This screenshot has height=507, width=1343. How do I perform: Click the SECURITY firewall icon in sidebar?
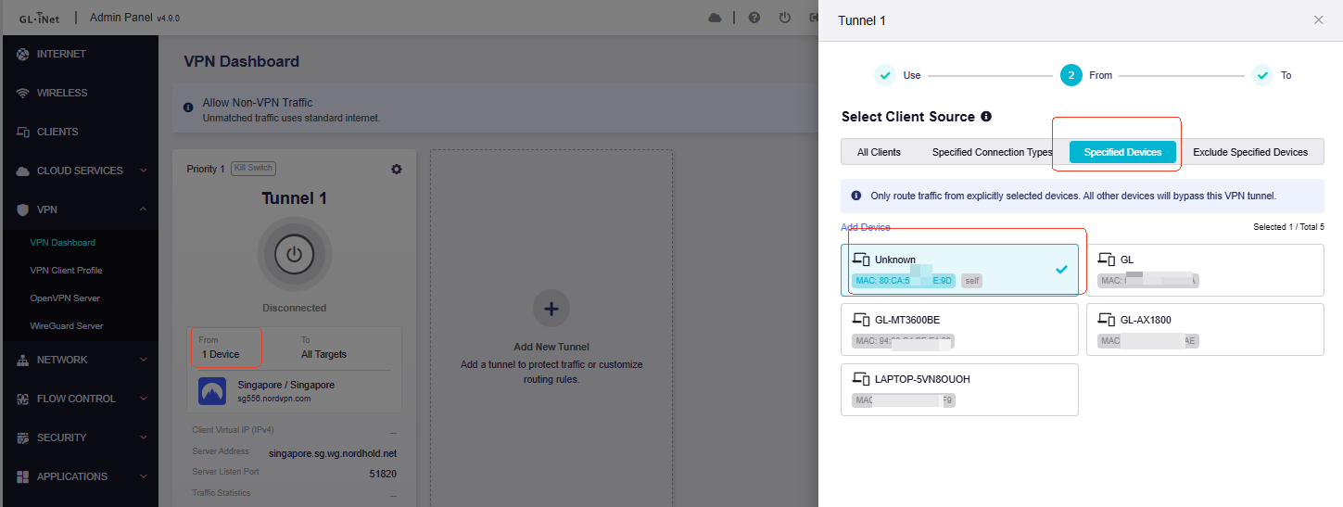pyautogui.click(x=23, y=437)
